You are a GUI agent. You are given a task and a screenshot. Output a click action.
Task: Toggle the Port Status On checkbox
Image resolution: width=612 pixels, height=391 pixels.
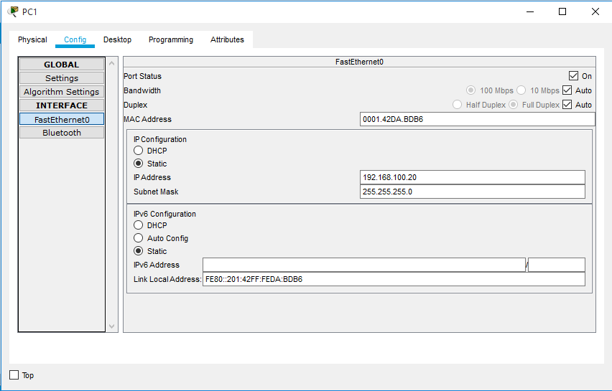tap(573, 76)
